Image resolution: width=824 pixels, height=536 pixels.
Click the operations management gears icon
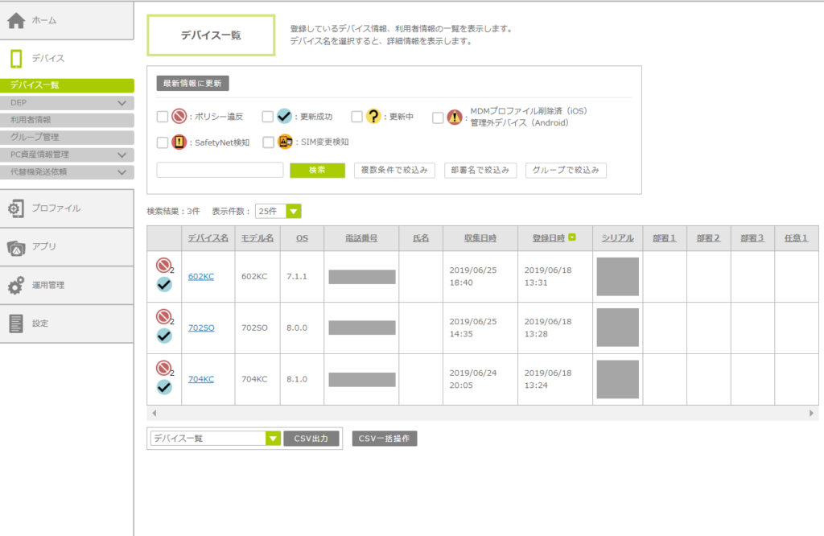tap(16, 286)
